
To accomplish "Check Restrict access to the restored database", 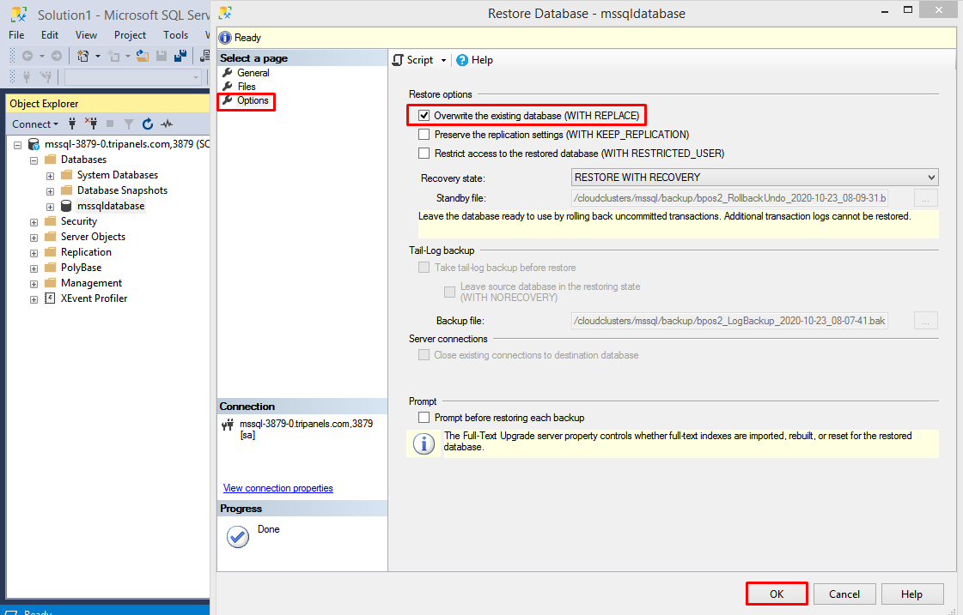I will click(424, 154).
